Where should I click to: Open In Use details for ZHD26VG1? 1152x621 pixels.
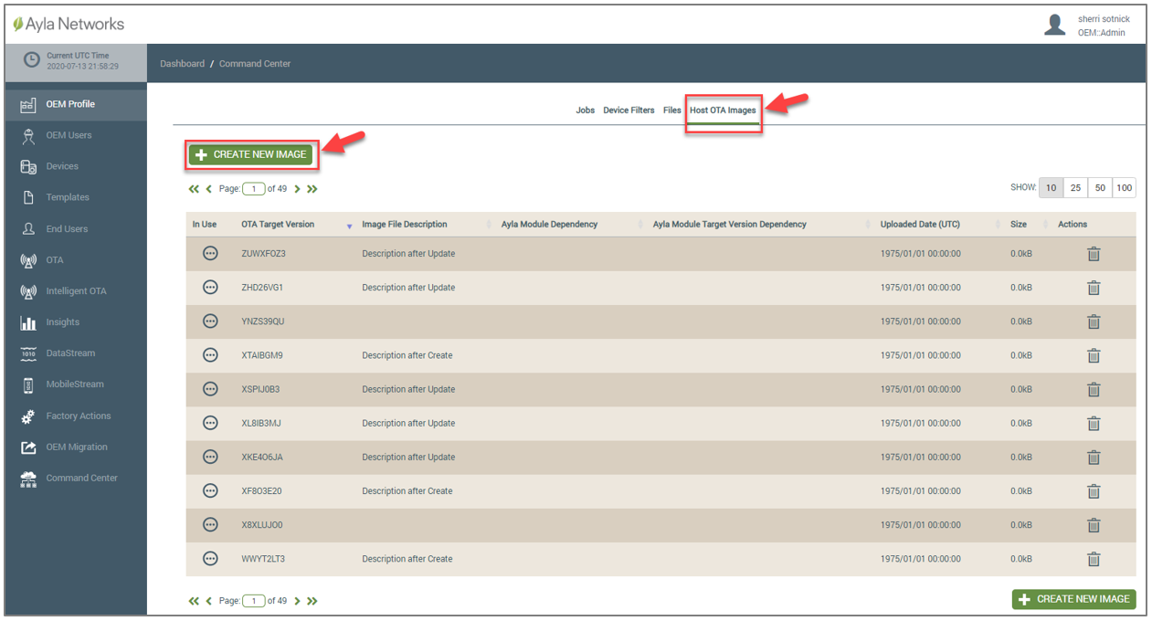[x=210, y=287]
